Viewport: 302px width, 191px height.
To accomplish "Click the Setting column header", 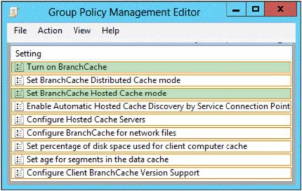I will click(x=28, y=54).
